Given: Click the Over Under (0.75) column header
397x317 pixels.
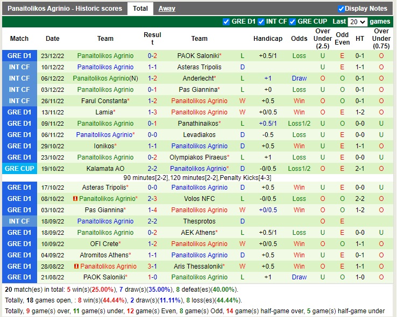Looking at the screenshot, I should click(381, 39).
